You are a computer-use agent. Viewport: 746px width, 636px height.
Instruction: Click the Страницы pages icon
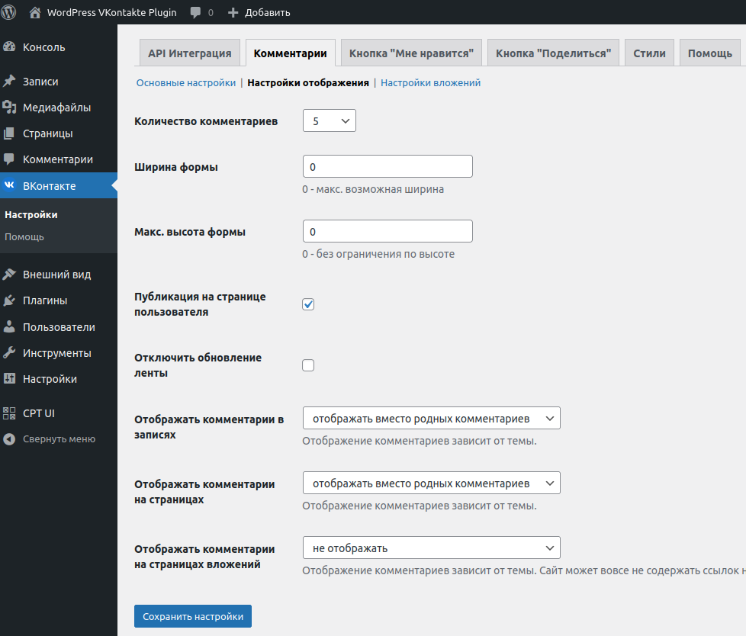9,133
